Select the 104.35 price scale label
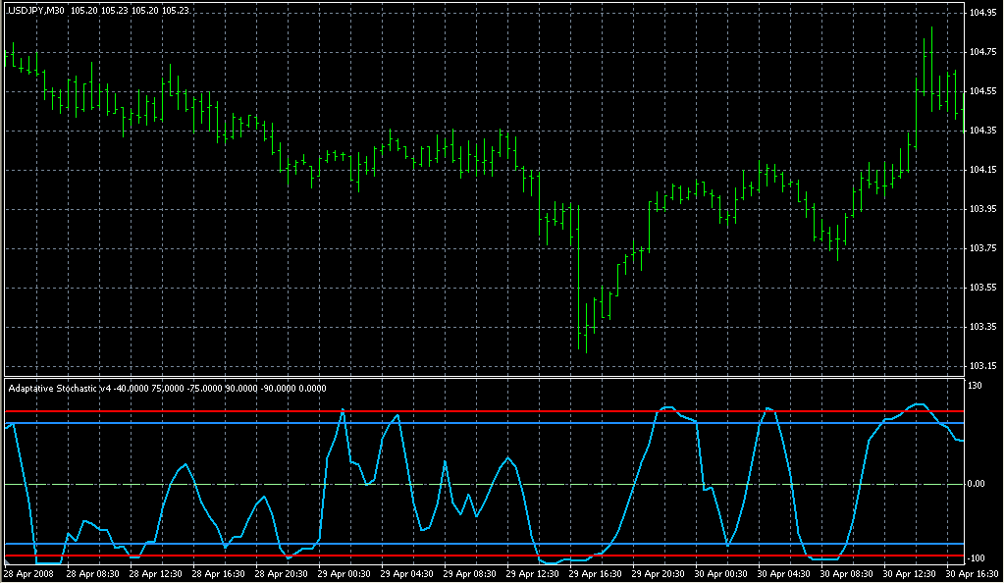1005x583 pixels. (983, 131)
